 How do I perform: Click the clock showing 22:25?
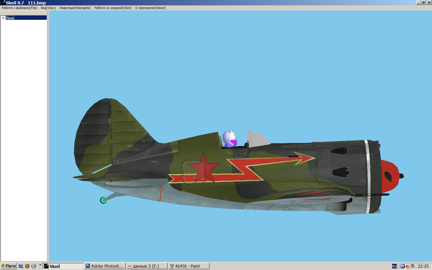point(423,266)
